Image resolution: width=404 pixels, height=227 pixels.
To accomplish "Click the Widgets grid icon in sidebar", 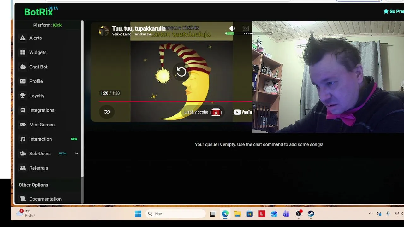I will [22, 52].
